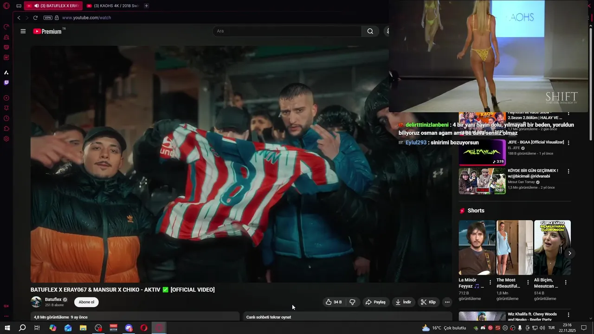594x334 pixels.
Task: Toggle the VPN badge in address bar
Action: point(48,18)
